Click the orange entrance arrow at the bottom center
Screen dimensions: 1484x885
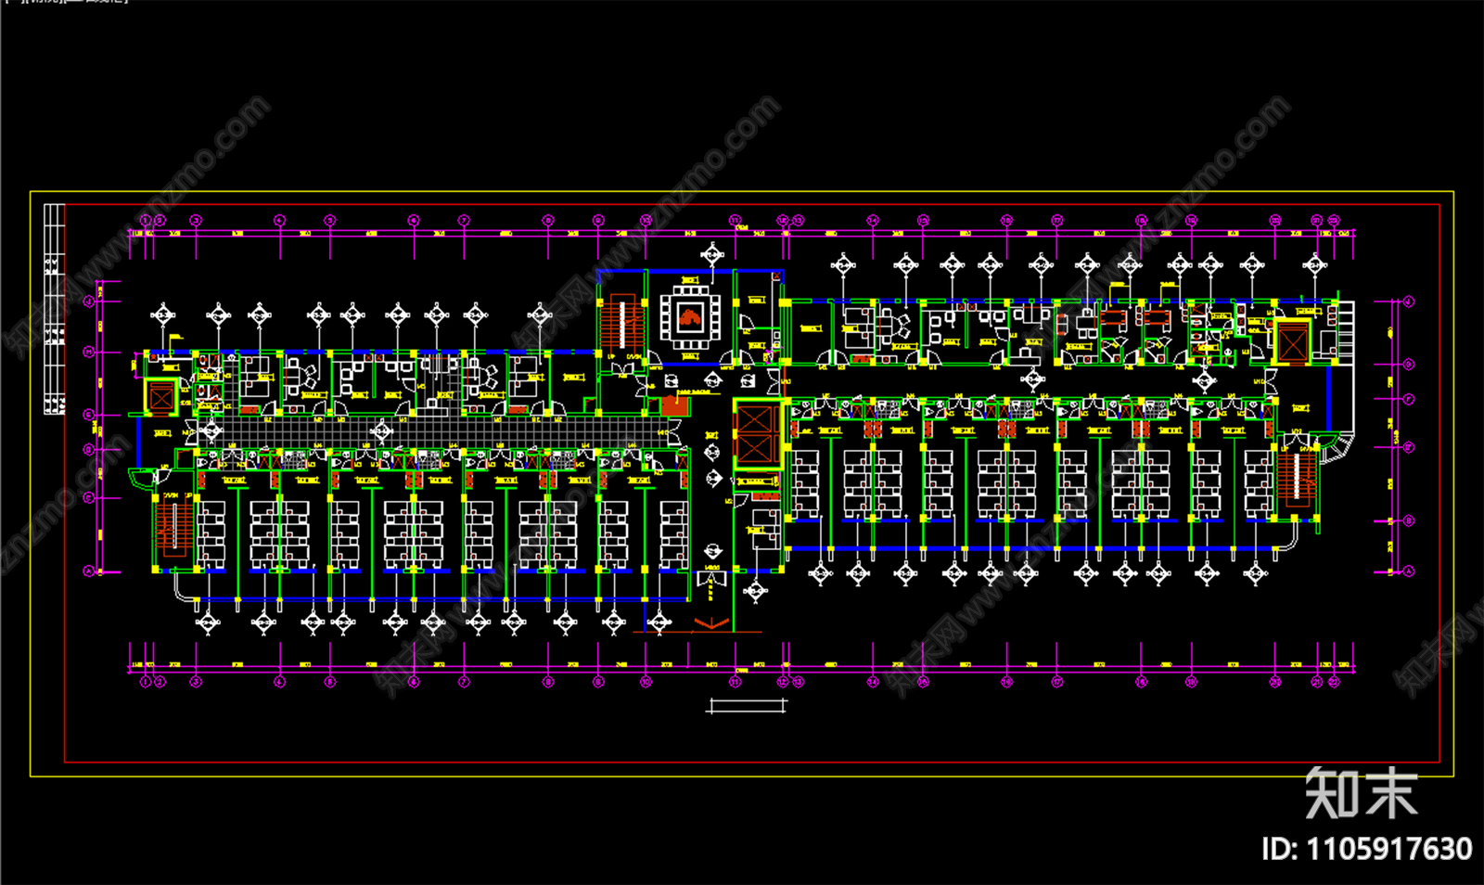click(x=710, y=623)
